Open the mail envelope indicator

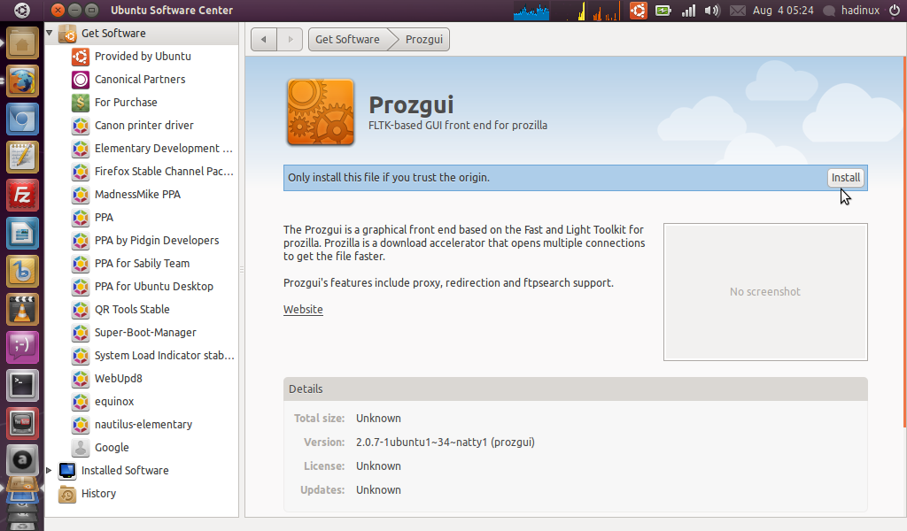tap(737, 11)
